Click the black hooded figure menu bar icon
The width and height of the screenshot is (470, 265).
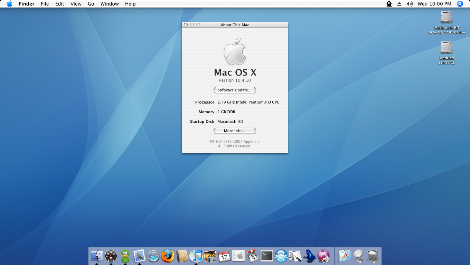pyautogui.click(x=389, y=4)
